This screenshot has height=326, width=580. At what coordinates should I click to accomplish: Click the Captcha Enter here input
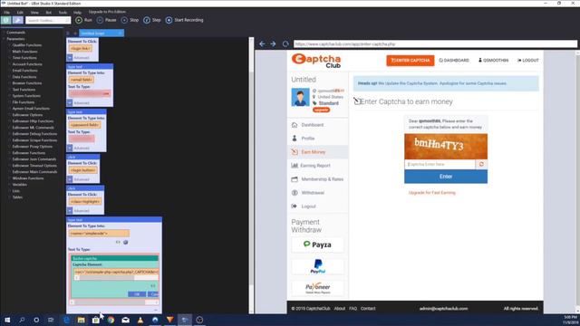[440, 164]
